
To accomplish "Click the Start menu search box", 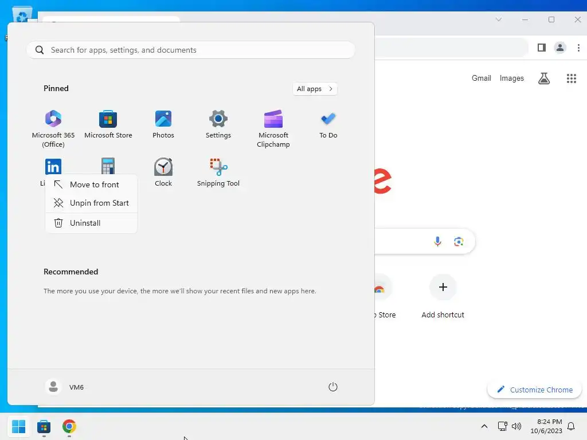I will [190, 50].
